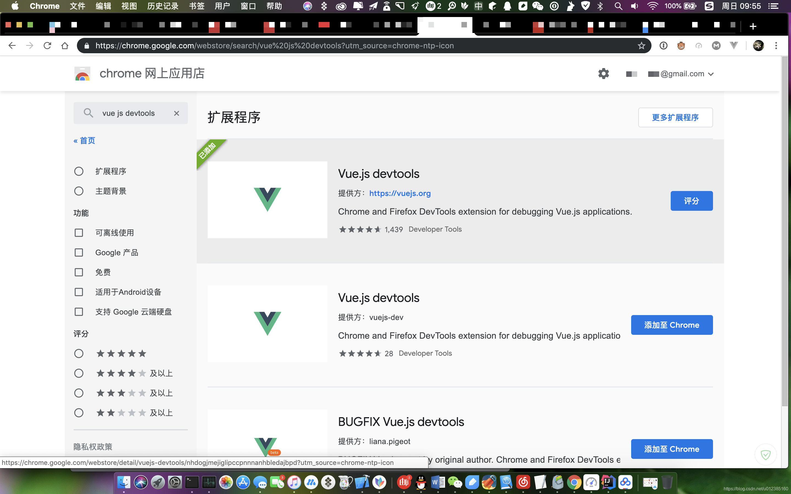Select five-star rating filter
Viewport: 791px width, 494px height.
pos(79,353)
